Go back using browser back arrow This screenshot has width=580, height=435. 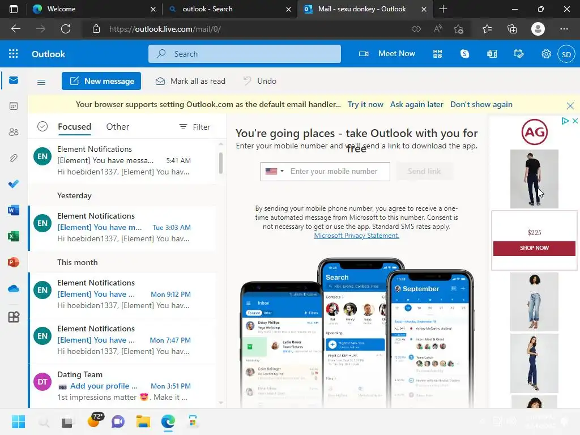[15, 29]
